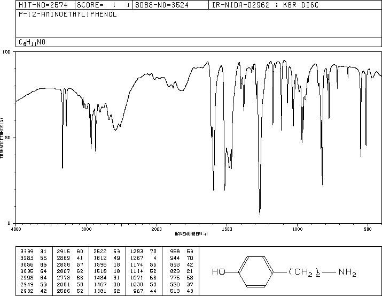Click the 1484 peak entry in the table
This screenshot has width=382, height=296.
(107, 278)
